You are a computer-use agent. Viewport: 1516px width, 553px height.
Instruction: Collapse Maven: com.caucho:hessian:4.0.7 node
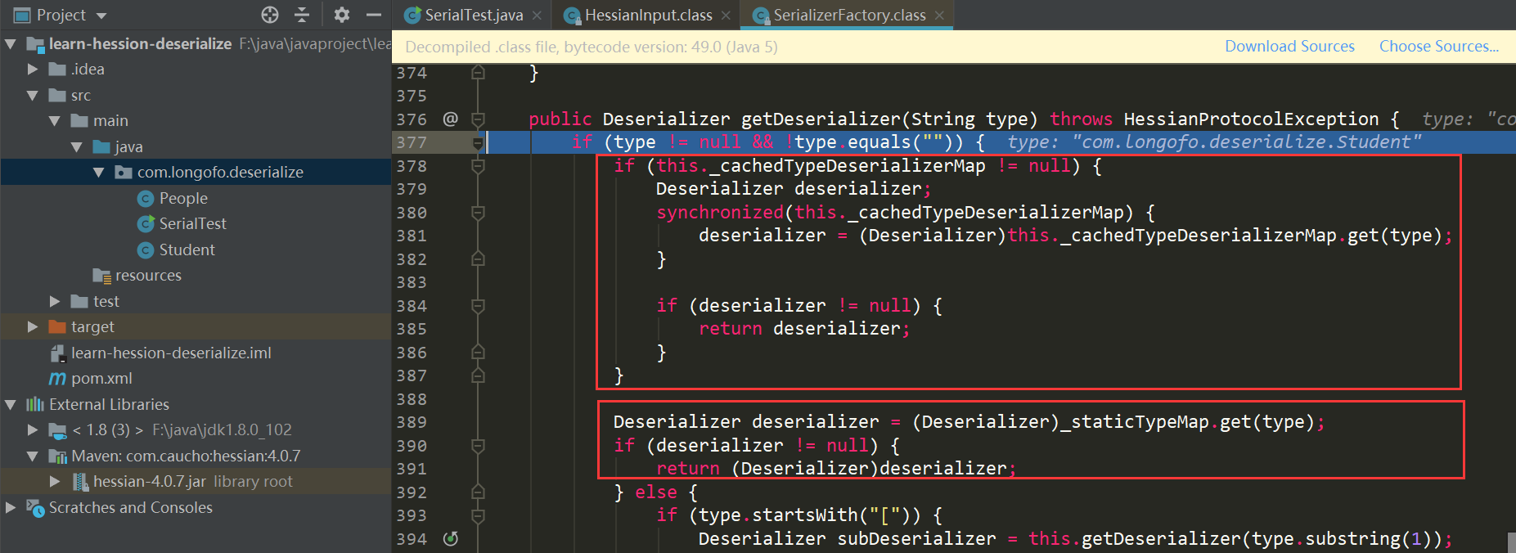(33, 456)
